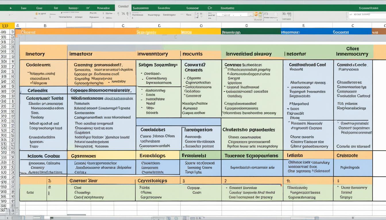
Task: Click 'Sponnetfnaes' at the title bar right
Action: pos(368,8)
